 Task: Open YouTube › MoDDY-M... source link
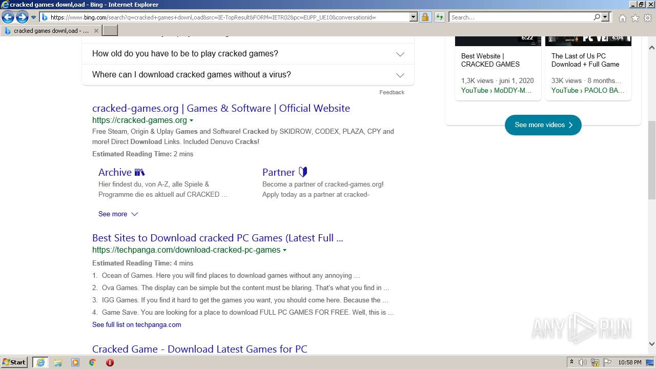(496, 90)
